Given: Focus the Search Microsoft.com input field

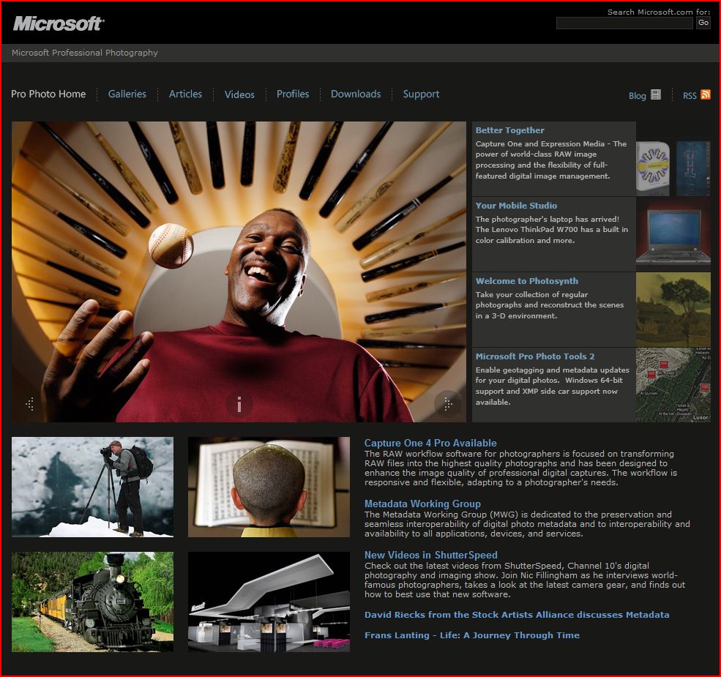Looking at the screenshot, I should pos(624,23).
